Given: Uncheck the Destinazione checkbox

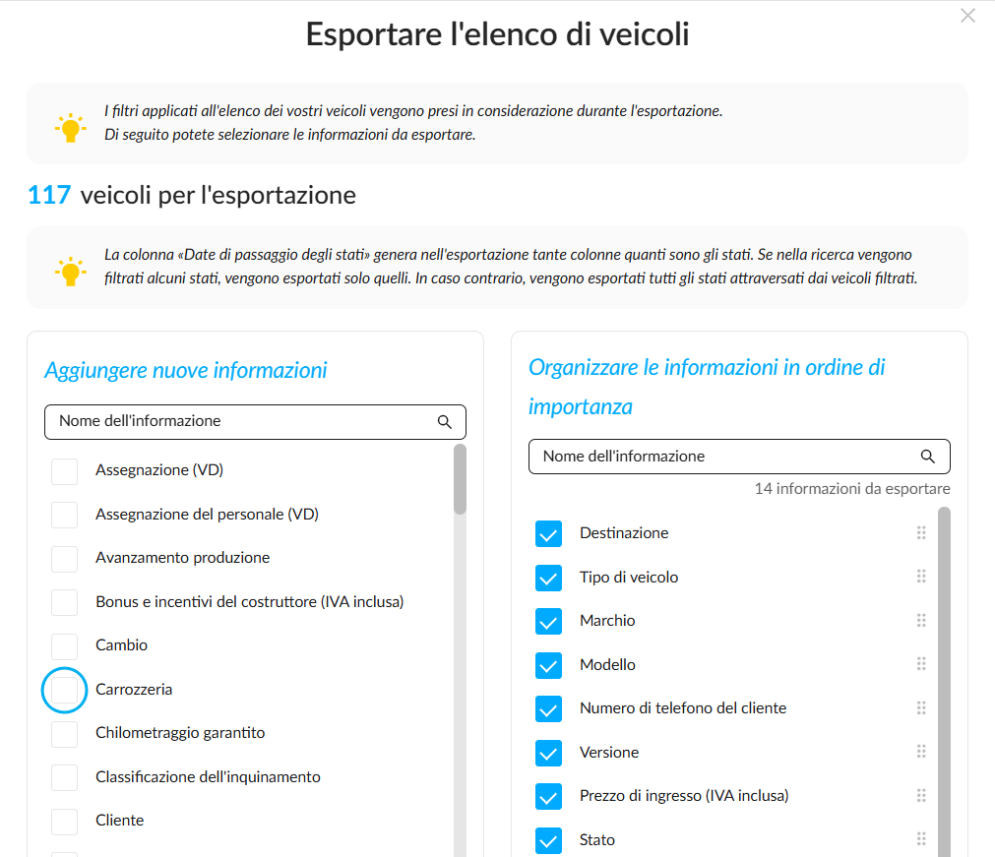Looking at the screenshot, I should (548, 533).
